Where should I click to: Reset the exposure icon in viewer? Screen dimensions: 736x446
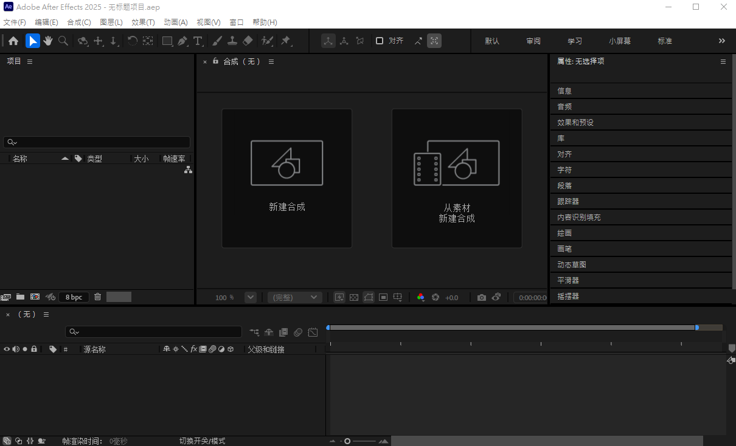(436, 297)
